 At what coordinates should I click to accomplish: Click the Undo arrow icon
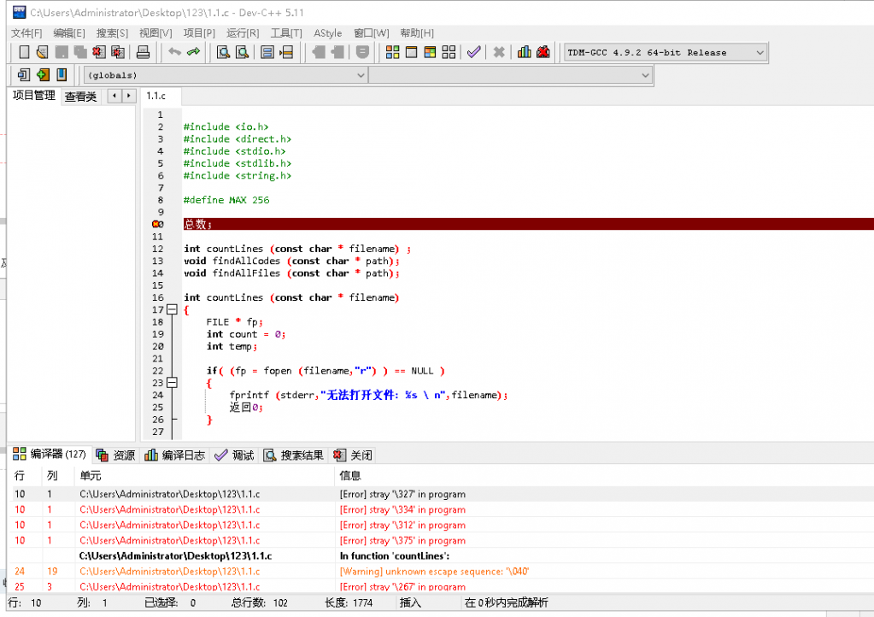[x=174, y=52]
